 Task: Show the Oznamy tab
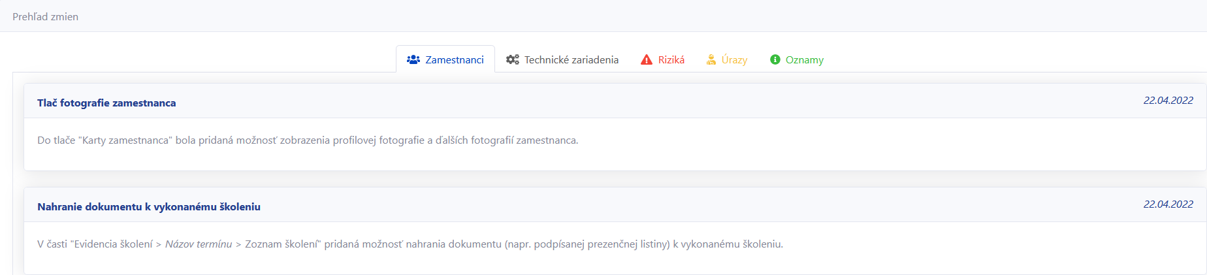[x=797, y=59]
